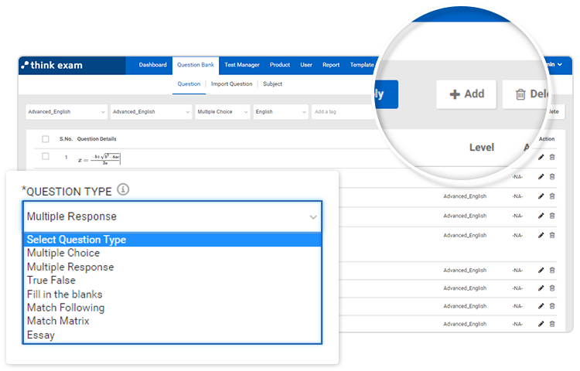Open the Import Question sub-tab
580x371 pixels.
tap(231, 84)
